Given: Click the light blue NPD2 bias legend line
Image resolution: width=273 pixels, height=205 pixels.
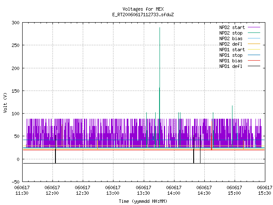Looking at the screenshot, I should point(254,38).
